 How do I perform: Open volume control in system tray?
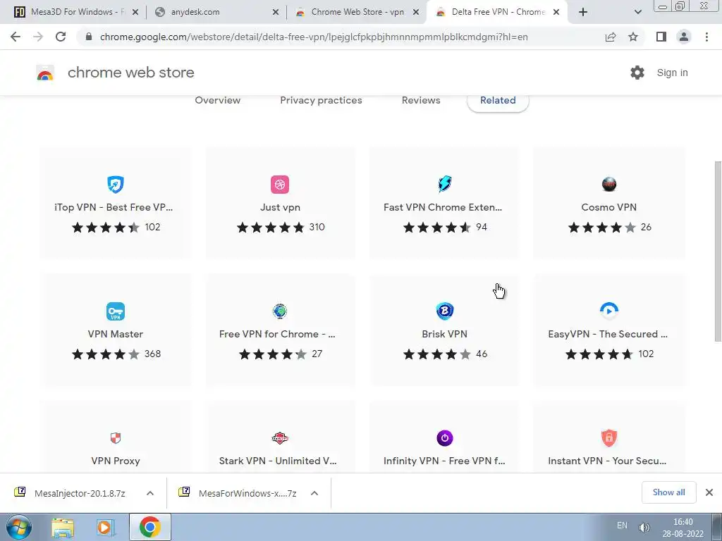coord(644,527)
